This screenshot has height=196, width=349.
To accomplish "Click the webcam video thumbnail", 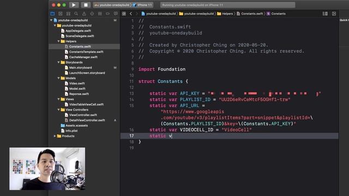I will point(47,169).
